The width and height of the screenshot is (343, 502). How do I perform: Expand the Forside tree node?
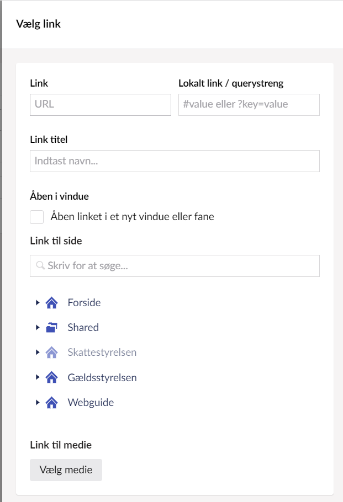tap(38, 303)
